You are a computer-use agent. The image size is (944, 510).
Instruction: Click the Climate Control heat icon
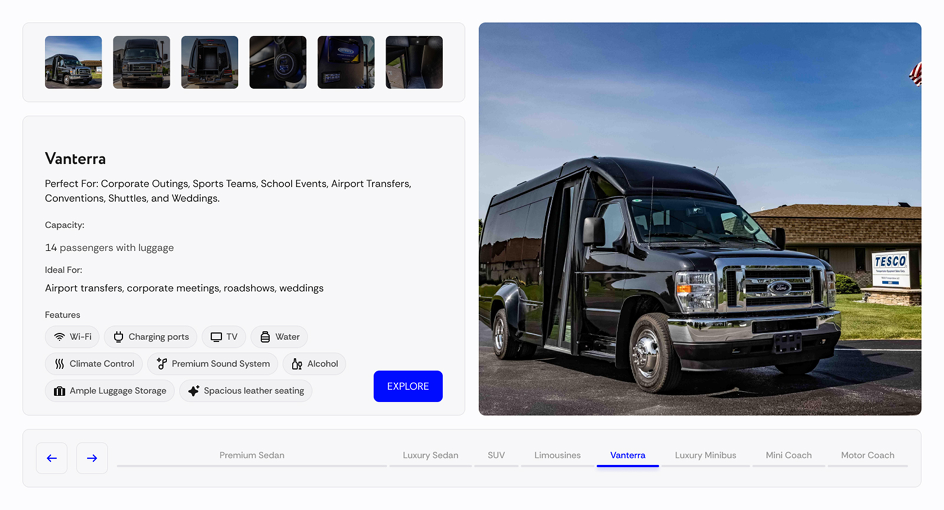(59, 364)
